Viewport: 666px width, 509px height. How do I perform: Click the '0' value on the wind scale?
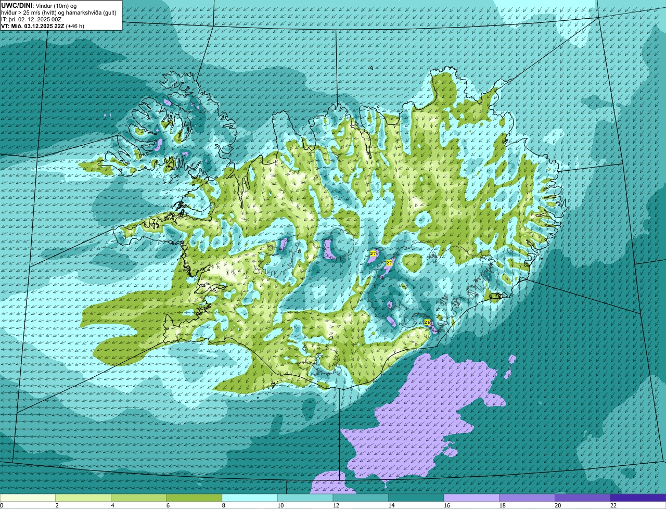(2, 505)
